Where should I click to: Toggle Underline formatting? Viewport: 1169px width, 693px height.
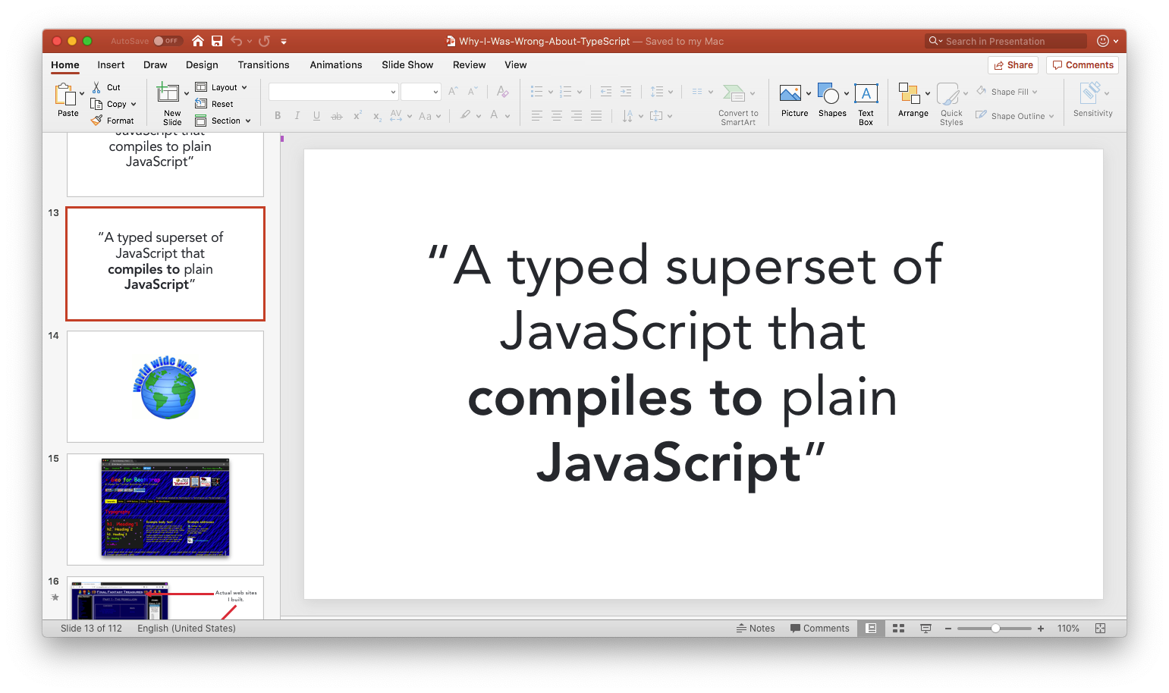point(316,116)
